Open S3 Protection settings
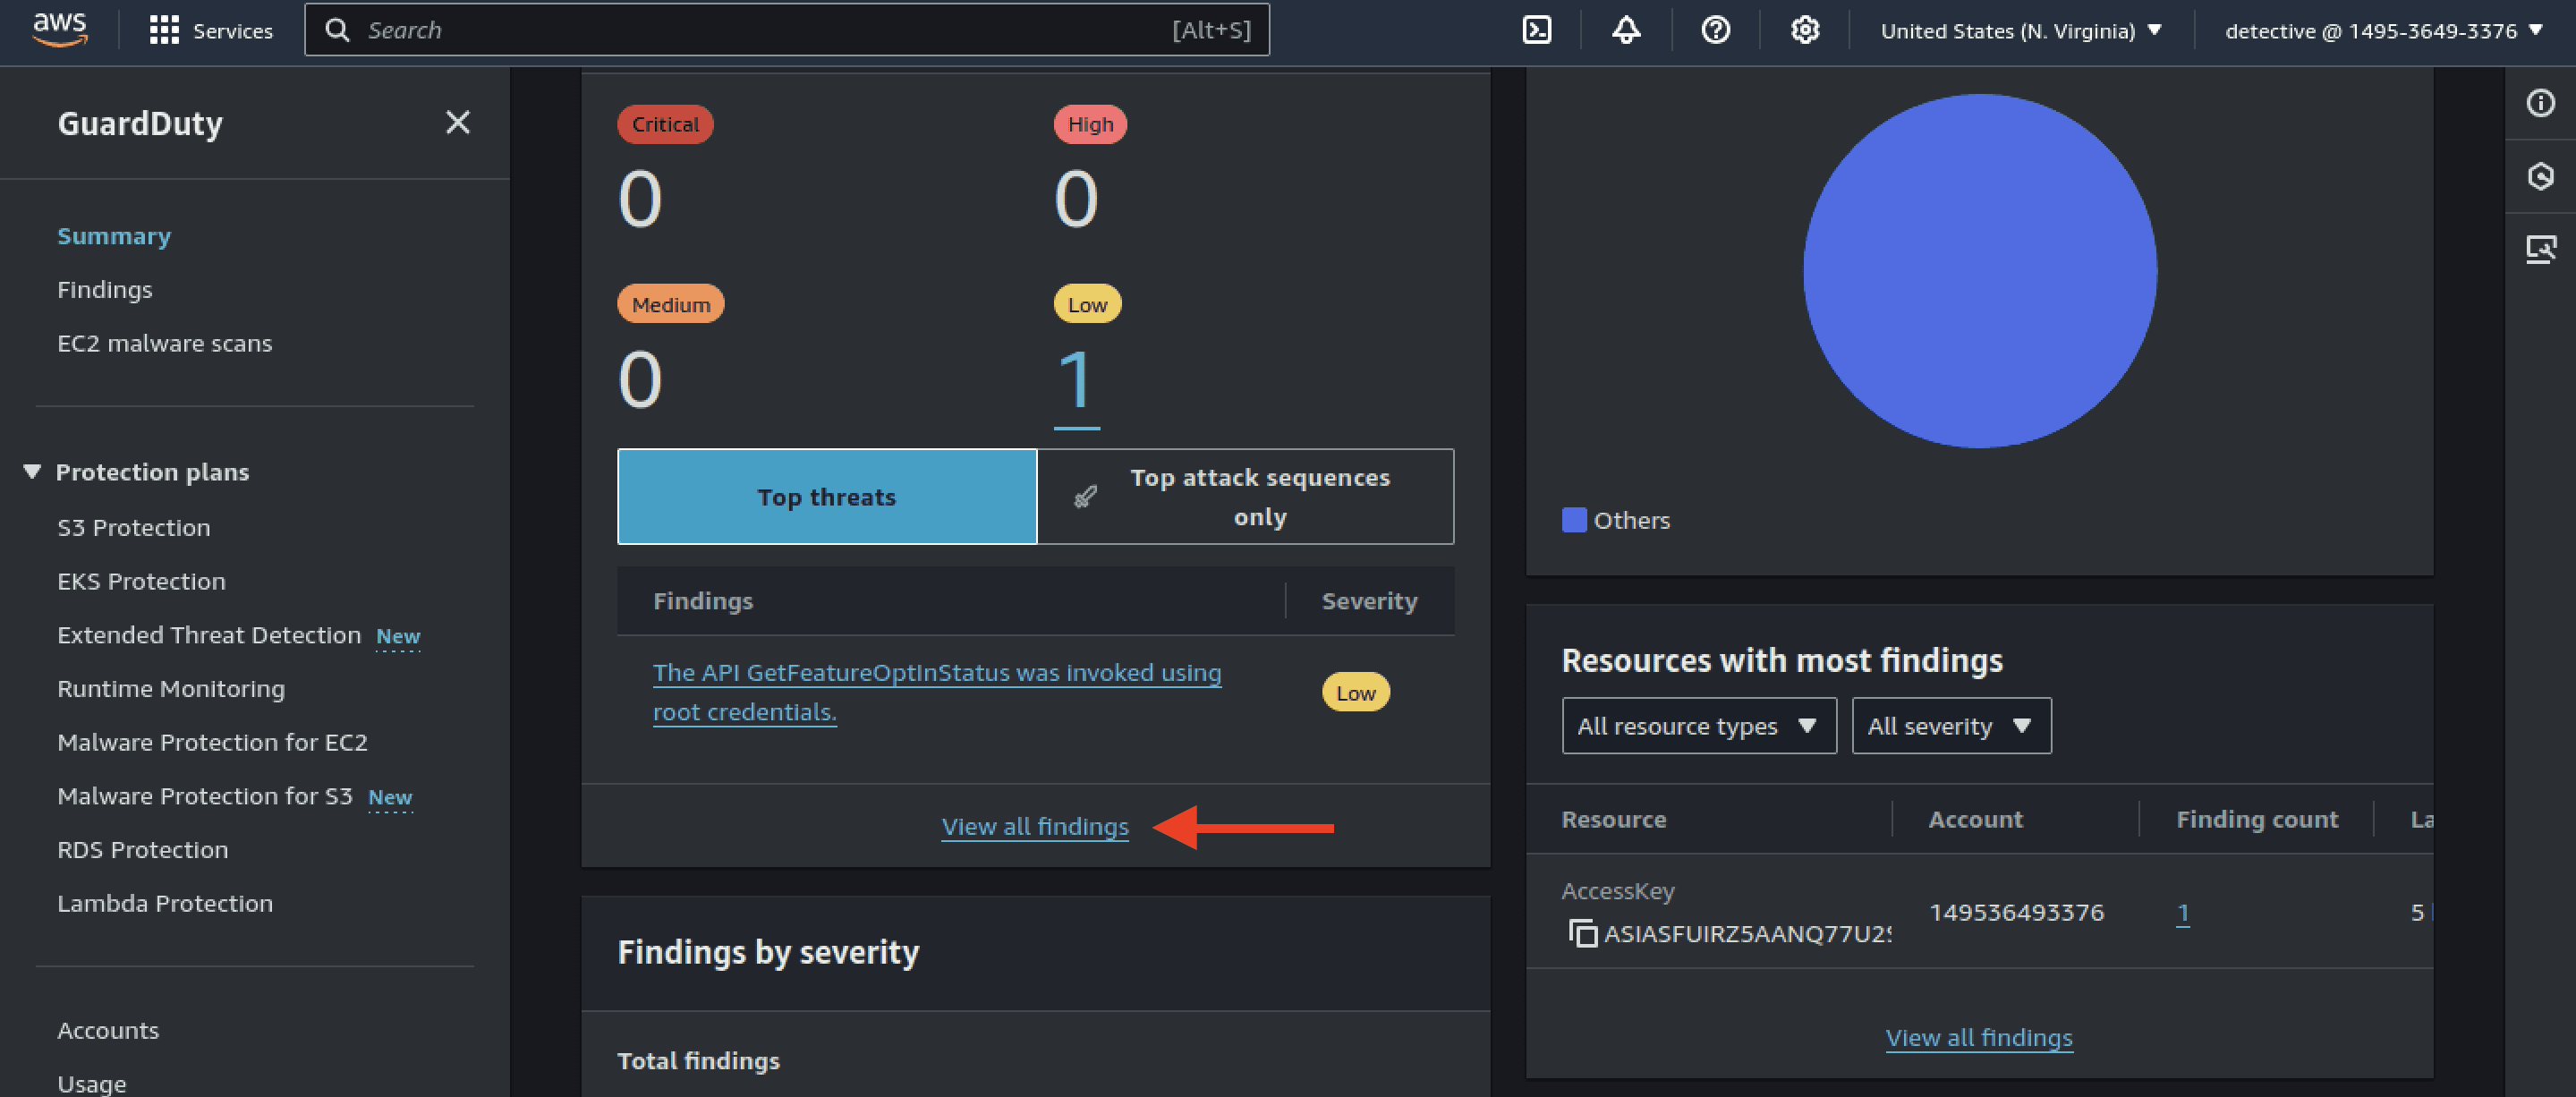 (x=134, y=527)
